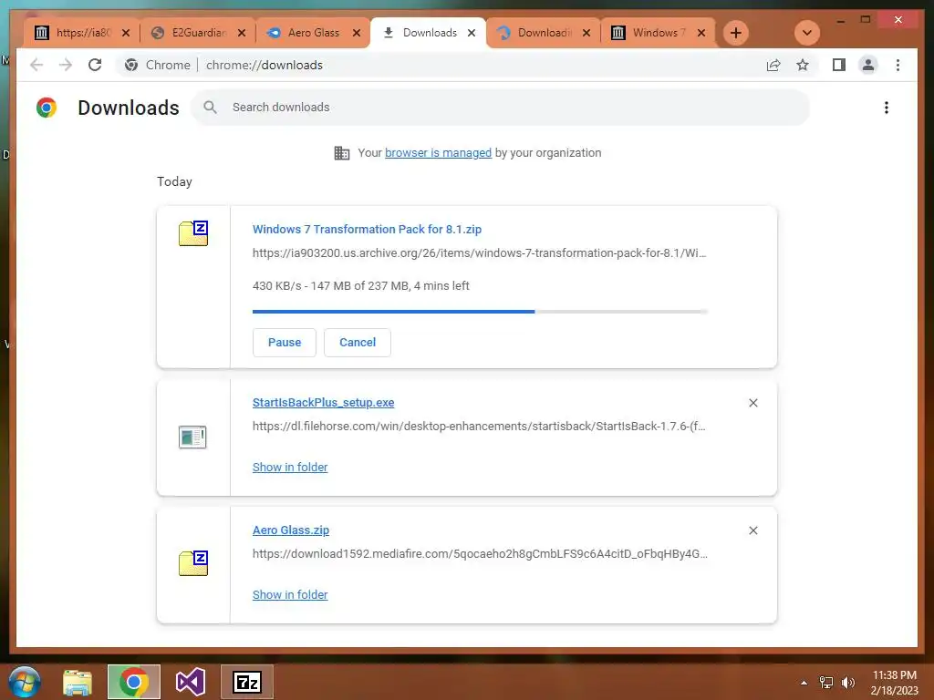Open the Downloads page more actions menu

coord(887,108)
